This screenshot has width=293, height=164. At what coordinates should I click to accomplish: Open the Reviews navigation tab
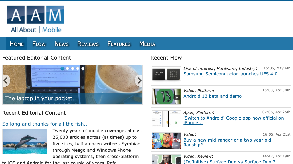click(x=88, y=44)
